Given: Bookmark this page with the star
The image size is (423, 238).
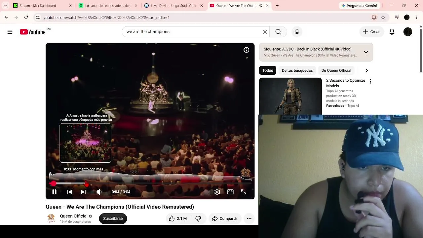Looking at the screenshot, I should coord(383,18).
